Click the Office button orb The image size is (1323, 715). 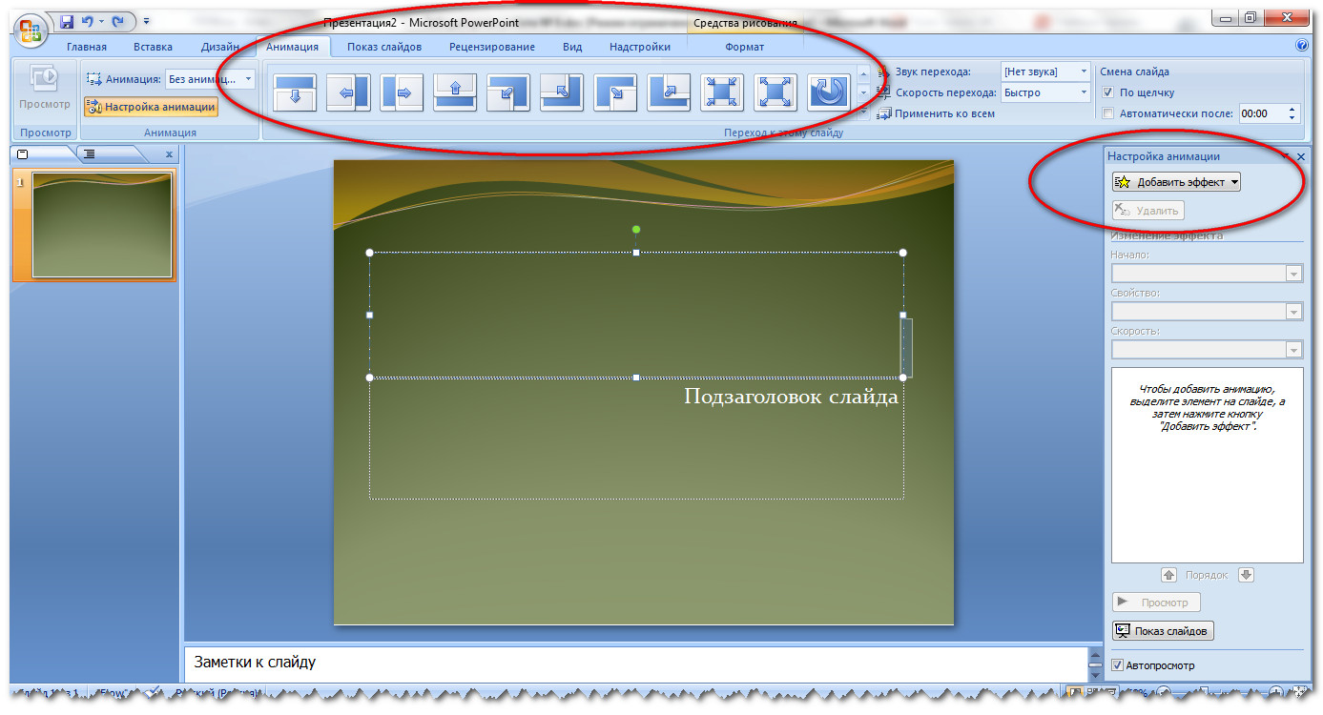[31, 27]
